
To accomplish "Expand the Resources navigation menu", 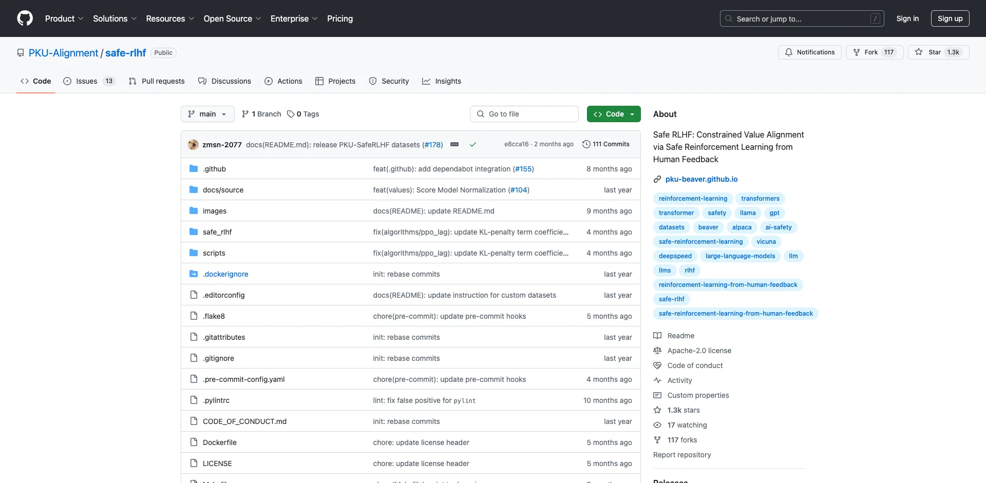I will [x=170, y=18].
